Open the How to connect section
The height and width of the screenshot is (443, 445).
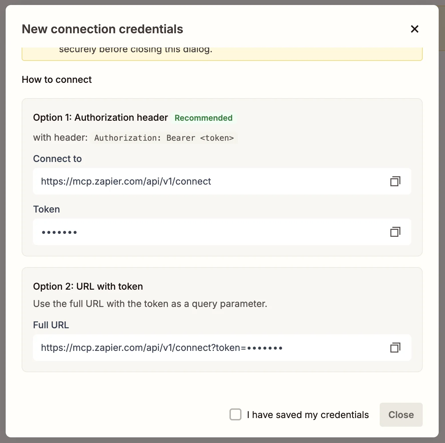pyautogui.click(x=57, y=79)
